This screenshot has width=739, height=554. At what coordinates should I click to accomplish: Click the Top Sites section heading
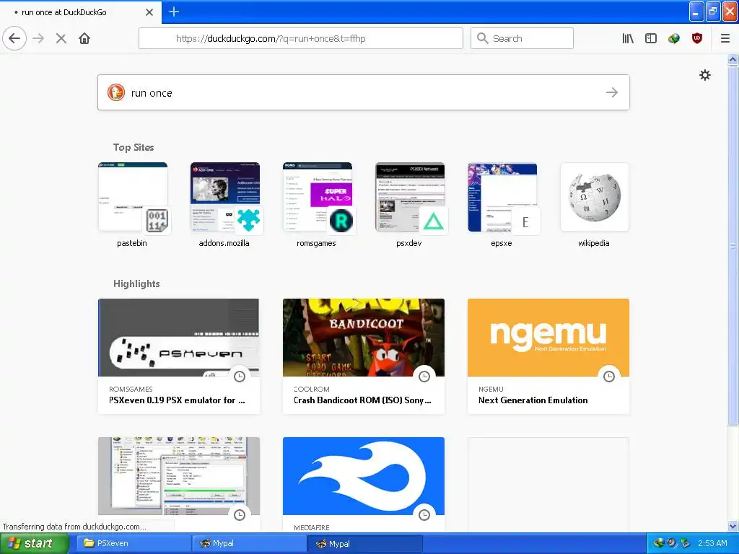pos(134,147)
